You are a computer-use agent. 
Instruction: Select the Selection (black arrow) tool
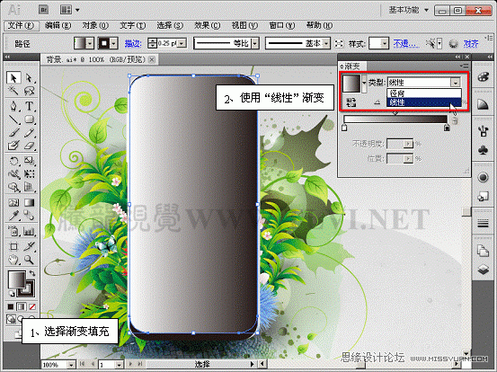(13, 78)
